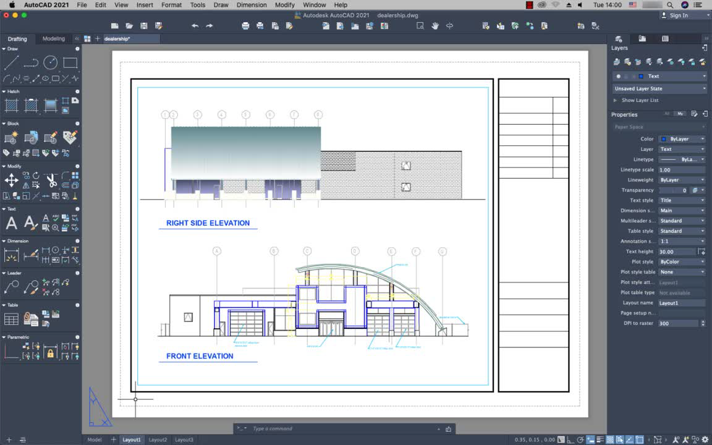Collapse the Hatch section in the Drafting panel
Screen dimensions: 712x445
coord(4,91)
